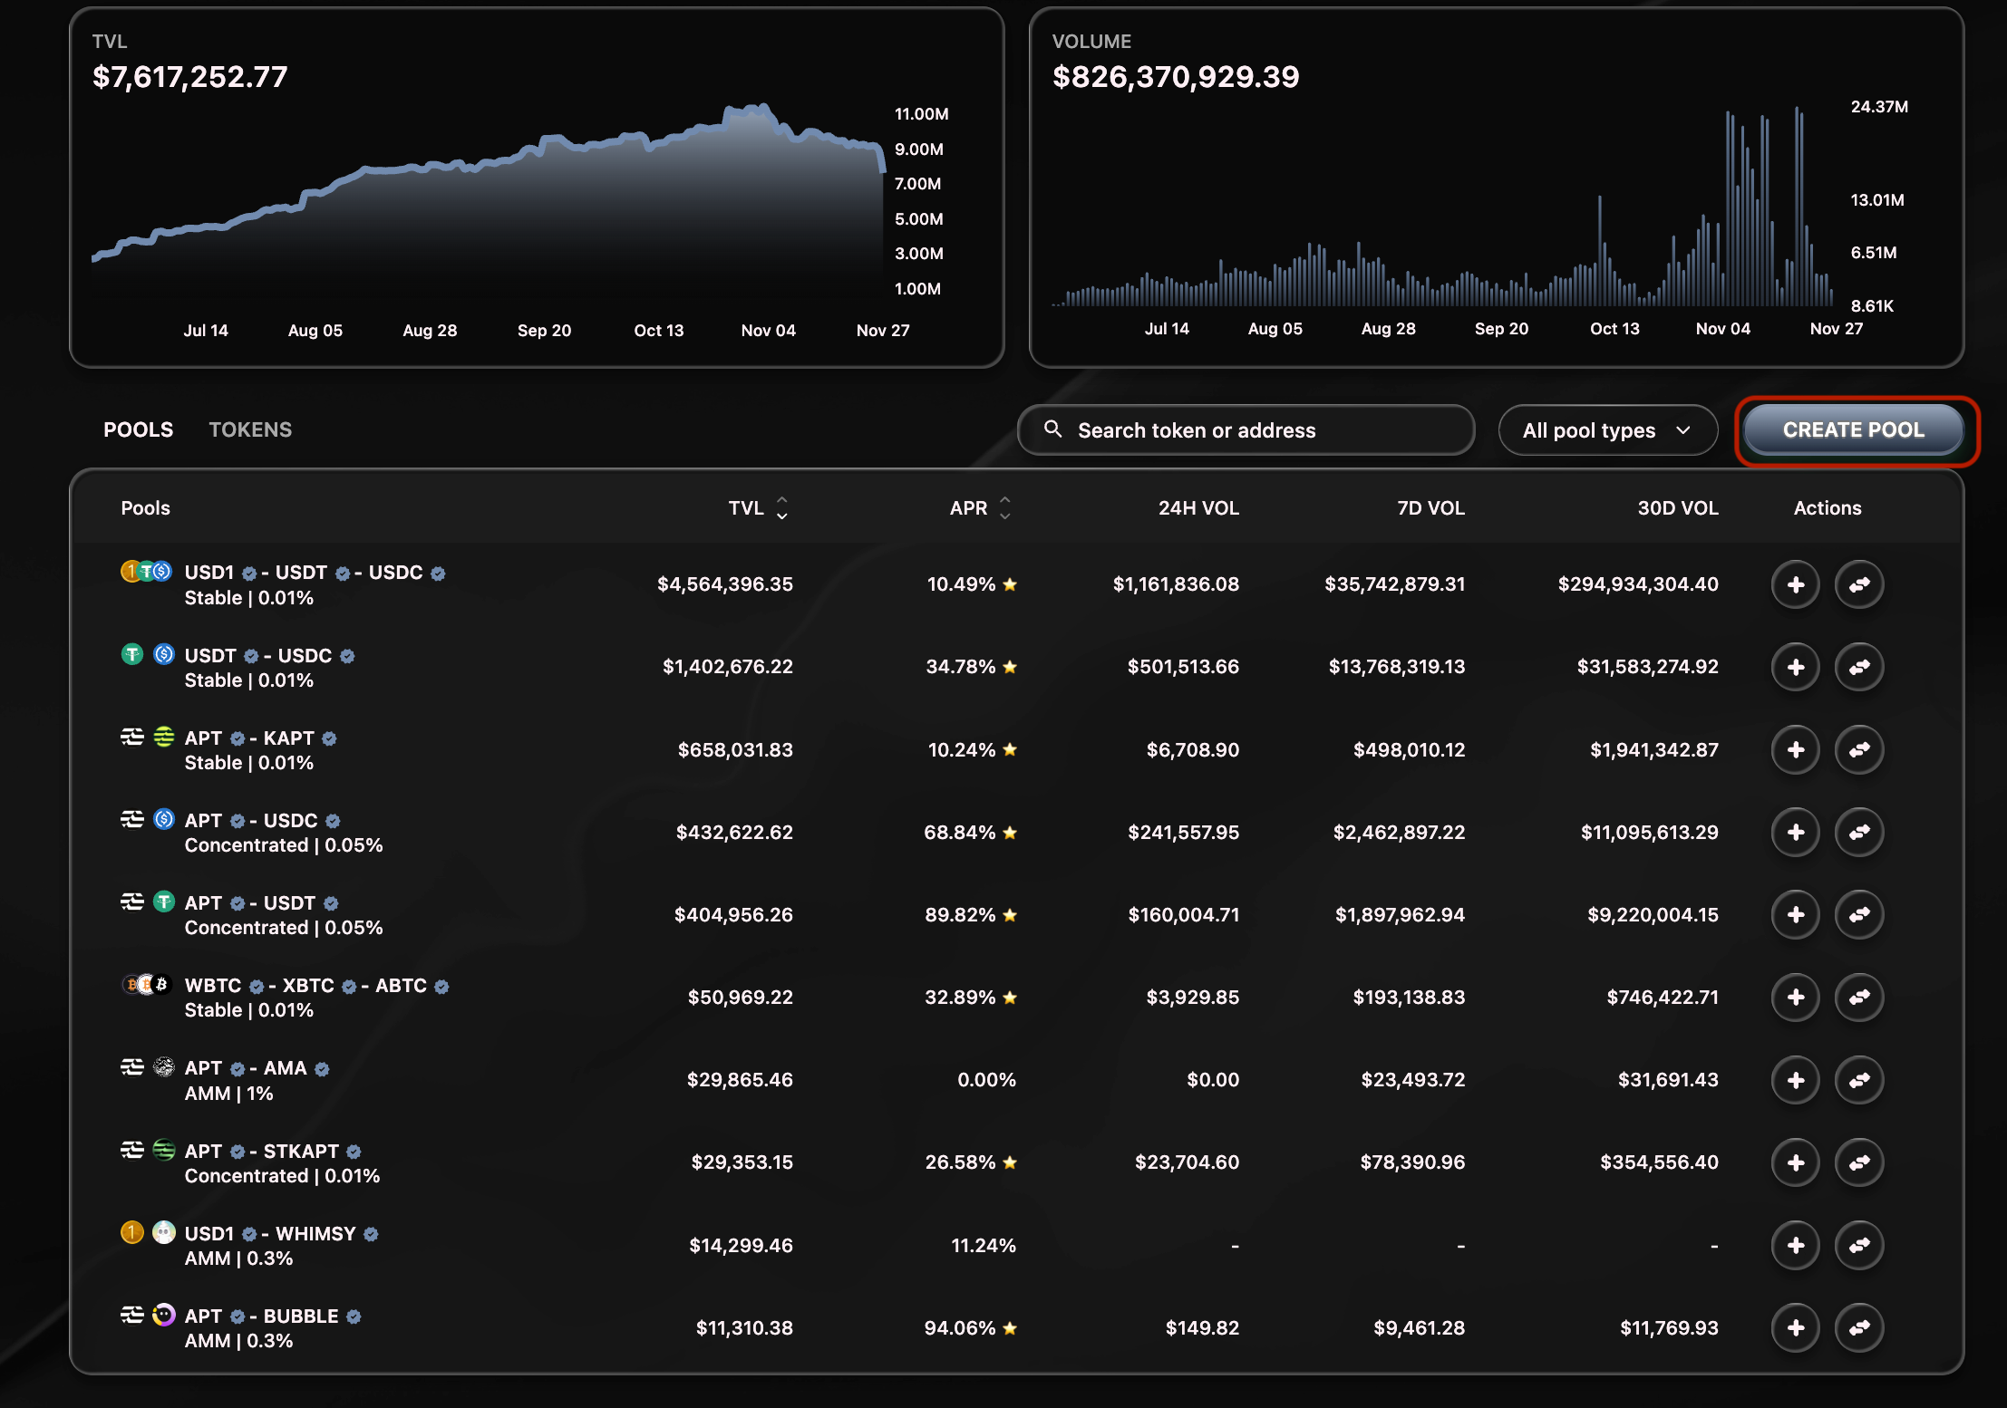Add liquidity to APT-KAPT pool
The height and width of the screenshot is (1408, 2007).
pos(1795,750)
